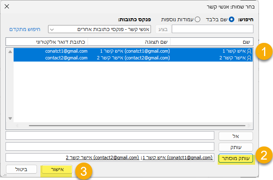Click the highlighted עותק מוסתר Bcc button
The height and width of the screenshot is (180, 273).
tap(236, 158)
